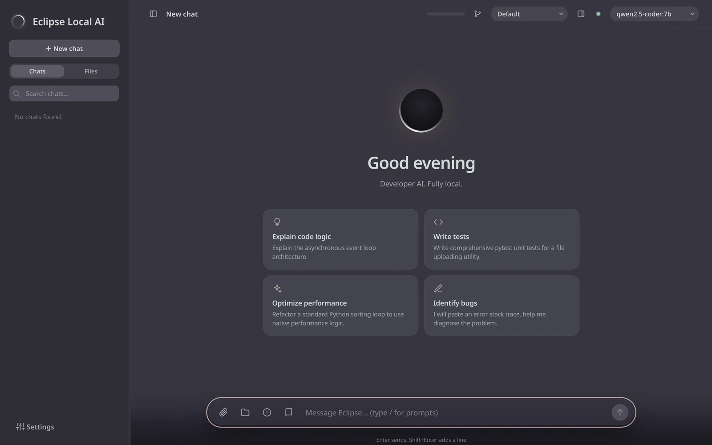This screenshot has width=712, height=445.
Task: Click the alert circle icon in message bar
Action: 267,413
